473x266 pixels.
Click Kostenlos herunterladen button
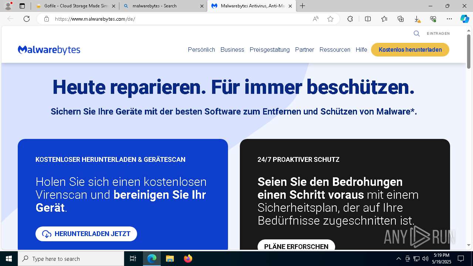tap(410, 50)
